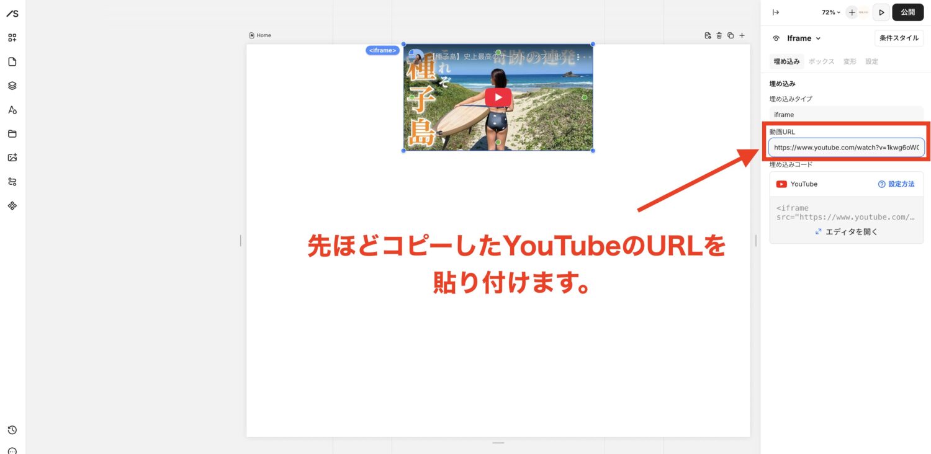
Task: Open the folder assets icon in sidebar
Action: pyautogui.click(x=12, y=134)
